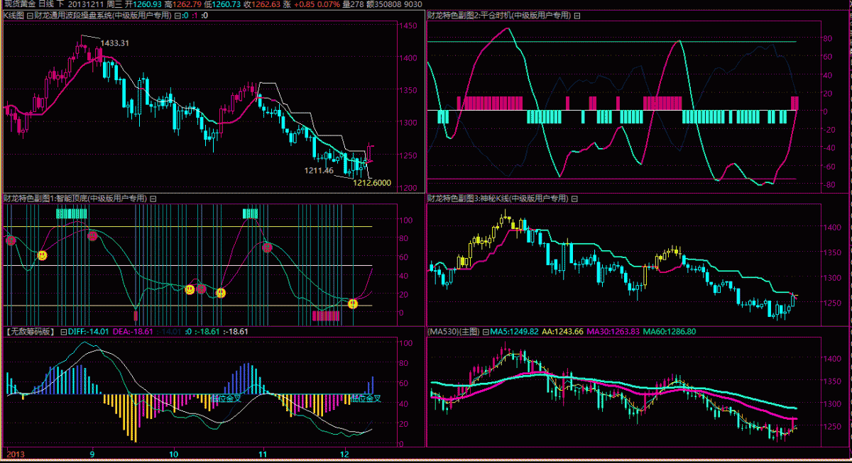
Task: Collapse the K线图 panel expander box
Action: pos(29,15)
